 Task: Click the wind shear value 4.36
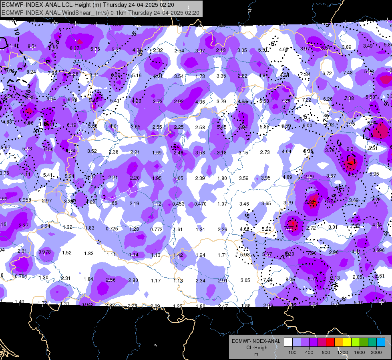200,102
